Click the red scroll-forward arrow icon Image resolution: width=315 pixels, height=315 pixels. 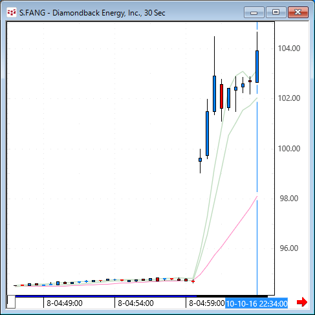(302, 302)
